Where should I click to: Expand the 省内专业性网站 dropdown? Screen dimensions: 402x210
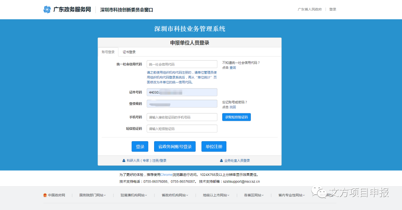pos(291,195)
